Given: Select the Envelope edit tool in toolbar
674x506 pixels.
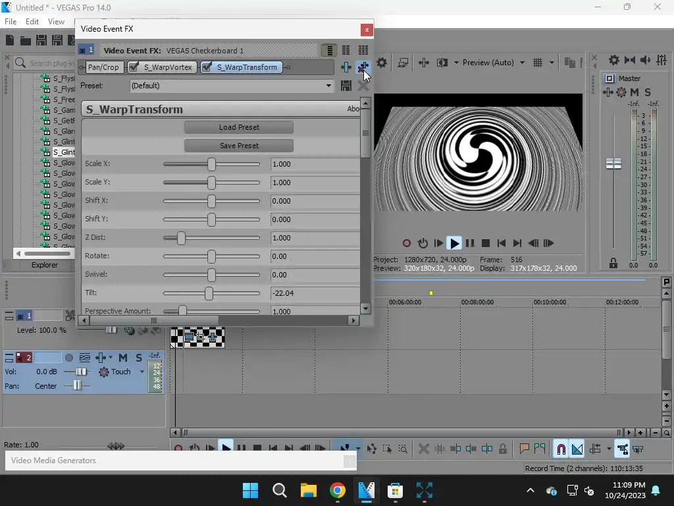Looking at the screenshot, I should click(372, 449).
